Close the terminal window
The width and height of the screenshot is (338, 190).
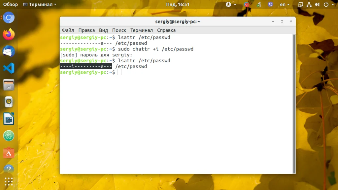(291, 21)
